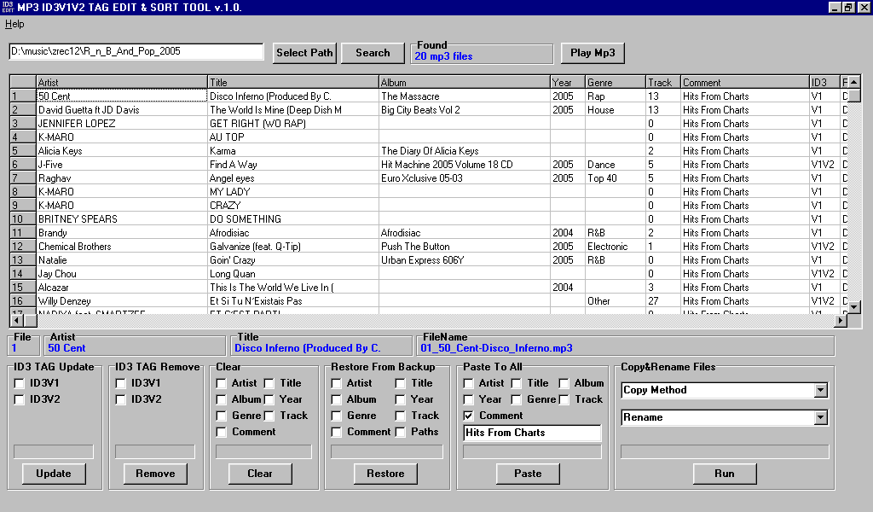Expand the Copy Method dropdown
Screen dimensions: 873x512
pos(820,390)
